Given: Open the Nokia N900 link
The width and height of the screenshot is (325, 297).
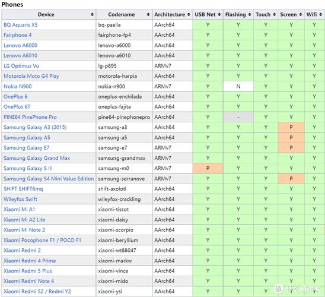Looking at the screenshot, I should [18, 86].
